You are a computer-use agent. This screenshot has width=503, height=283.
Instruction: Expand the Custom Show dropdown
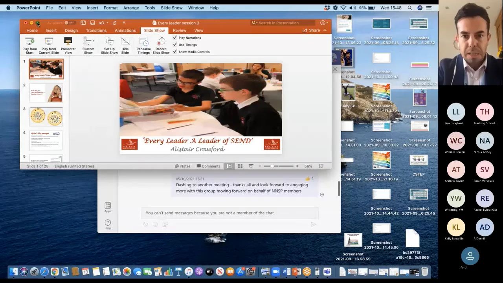click(x=94, y=41)
